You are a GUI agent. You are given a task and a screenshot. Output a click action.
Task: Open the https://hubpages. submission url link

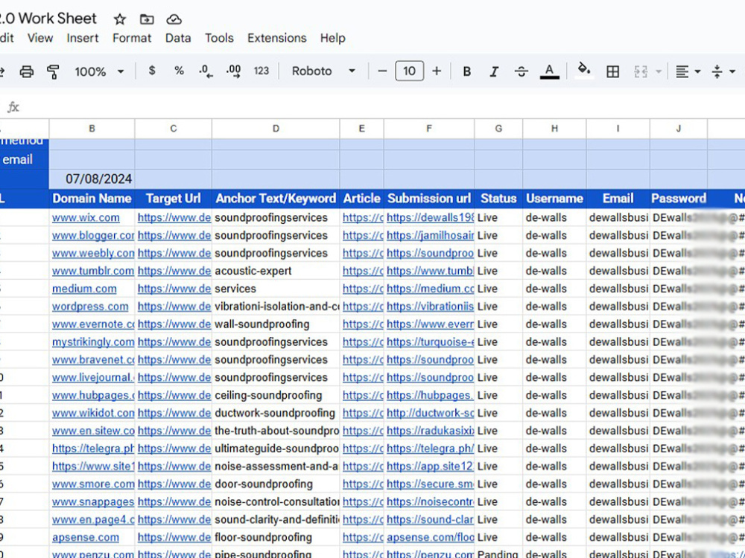430,395
